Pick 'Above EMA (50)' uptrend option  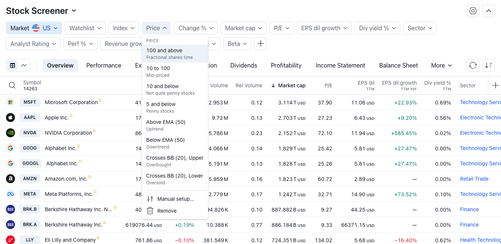[x=175, y=125]
